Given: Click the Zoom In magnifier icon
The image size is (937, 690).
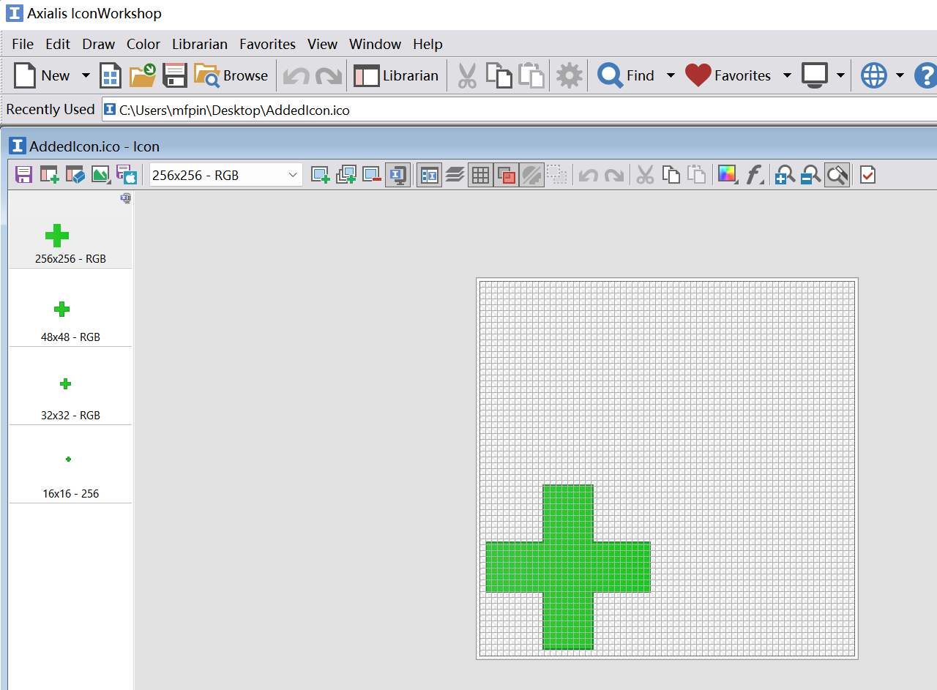Looking at the screenshot, I should pos(785,175).
